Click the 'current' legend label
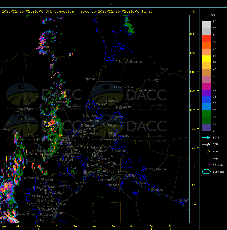Screen dimensions: 227x230 pyautogui.click(x=219, y=172)
